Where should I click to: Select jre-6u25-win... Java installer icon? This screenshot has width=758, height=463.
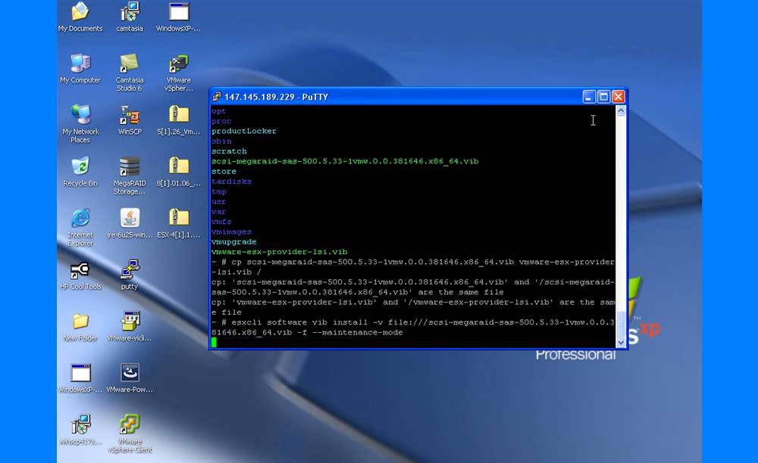click(x=130, y=223)
